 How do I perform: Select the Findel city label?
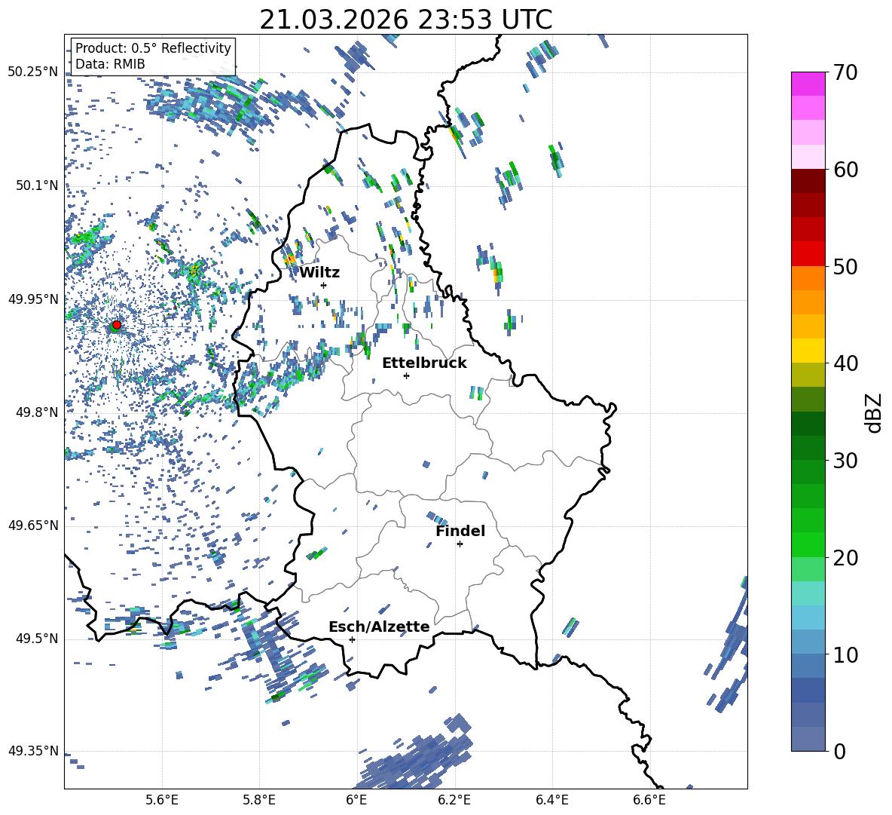pos(460,532)
